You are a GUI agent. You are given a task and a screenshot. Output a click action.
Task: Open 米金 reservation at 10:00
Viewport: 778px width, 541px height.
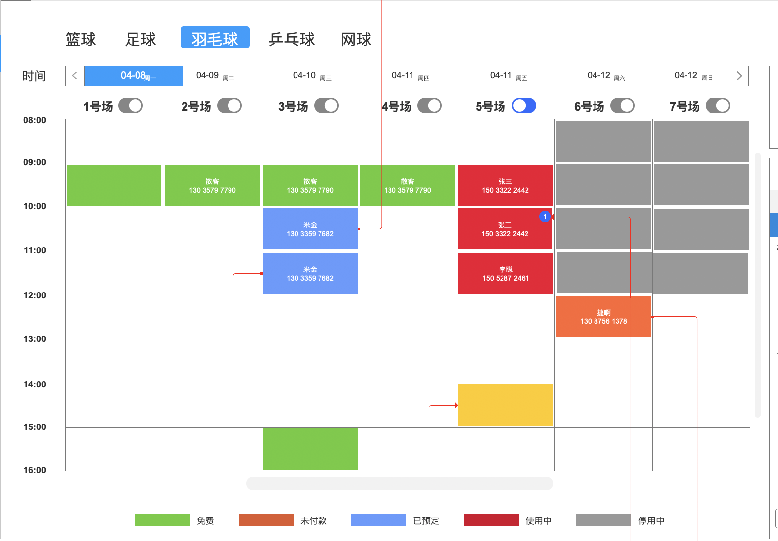(310, 229)
